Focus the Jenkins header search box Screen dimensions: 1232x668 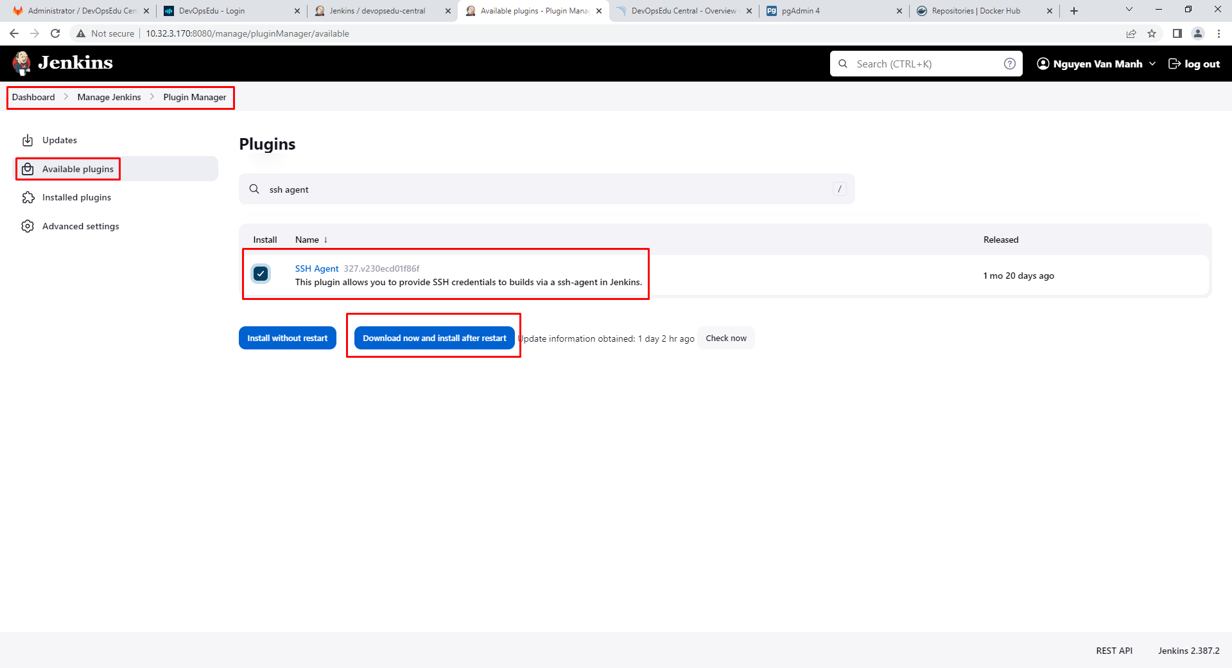pos(926,64)
